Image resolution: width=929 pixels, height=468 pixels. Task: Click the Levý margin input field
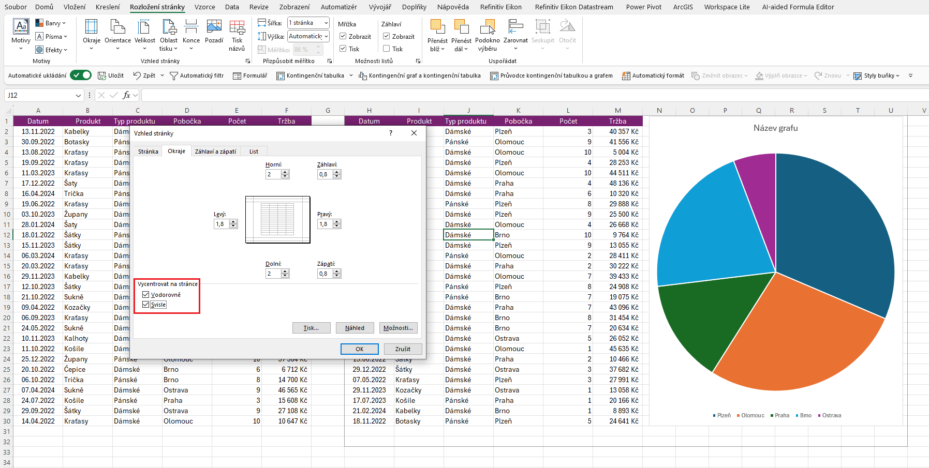point(222,224)
